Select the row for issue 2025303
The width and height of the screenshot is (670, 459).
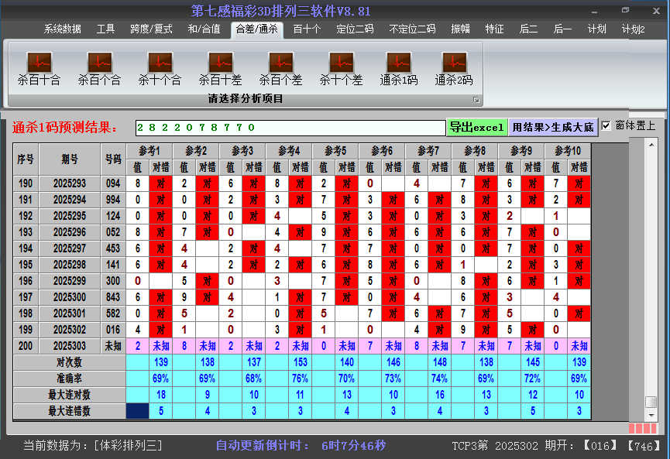coord(70,346)
